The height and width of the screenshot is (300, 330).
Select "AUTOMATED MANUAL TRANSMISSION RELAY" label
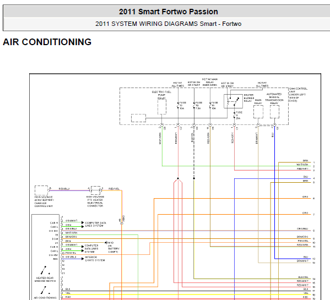[x=274, y=99]
